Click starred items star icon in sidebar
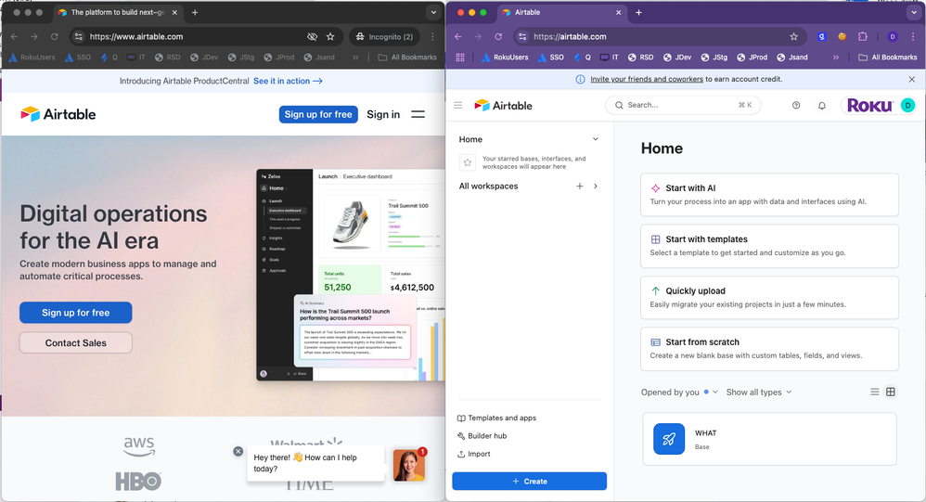This screenshot has height=502, width=926. pyautogui.click(x=467, y=162)
